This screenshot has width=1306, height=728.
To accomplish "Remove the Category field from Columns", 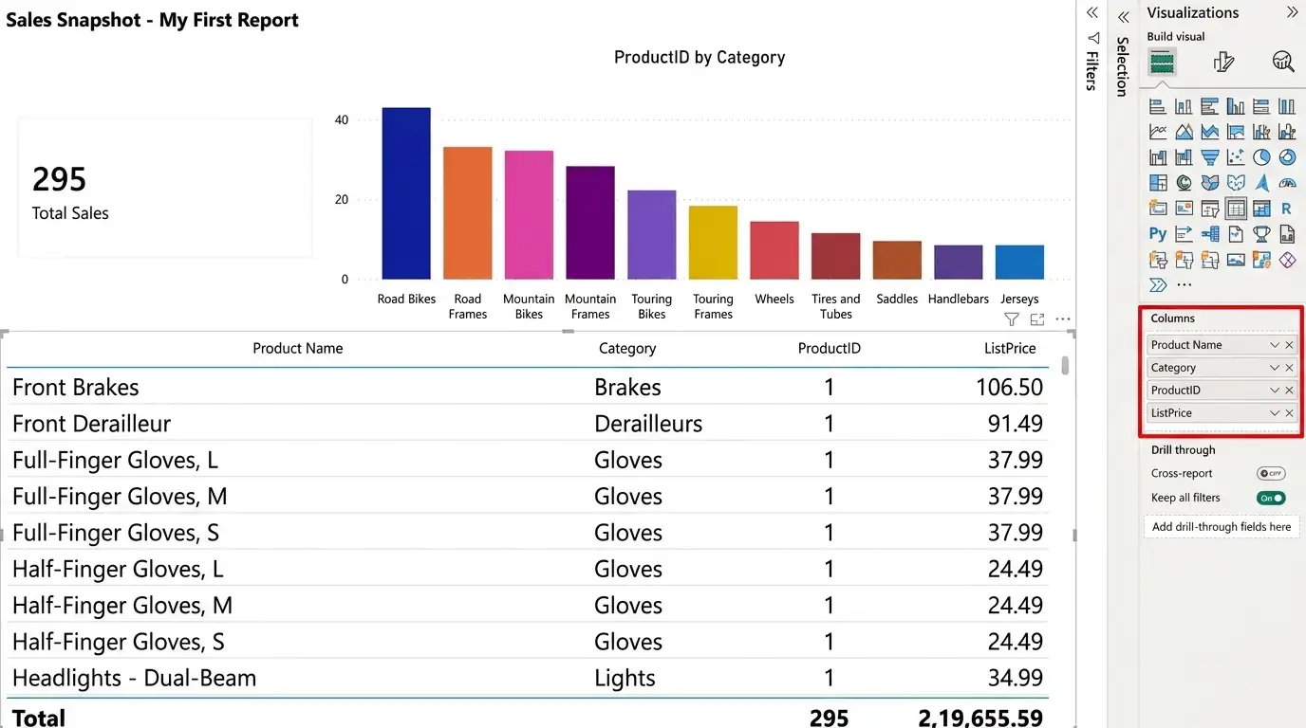I will (1289, 368).
